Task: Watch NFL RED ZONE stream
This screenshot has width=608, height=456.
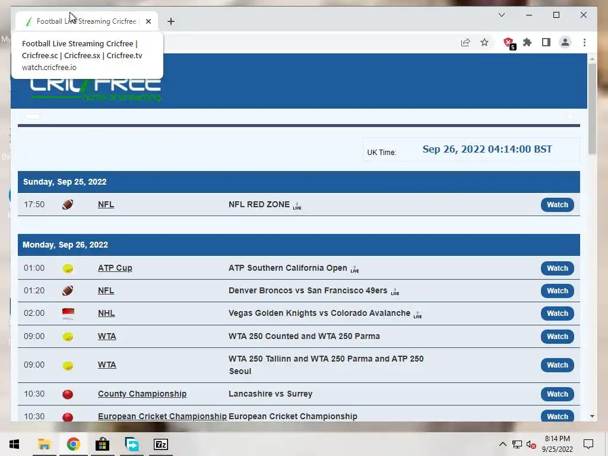Action: (557, 205)
